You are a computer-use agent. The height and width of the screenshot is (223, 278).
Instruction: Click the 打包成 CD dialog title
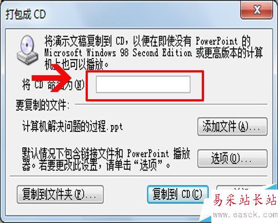pyautogui.click(x=26, y=14)
